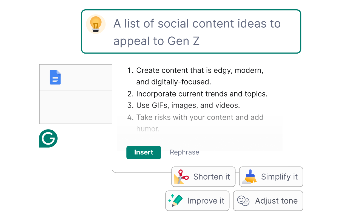Viewport: 342px width, 220px height.
Task: Click the GIFs, images, and videos line
Action: (x=188, y=105)
